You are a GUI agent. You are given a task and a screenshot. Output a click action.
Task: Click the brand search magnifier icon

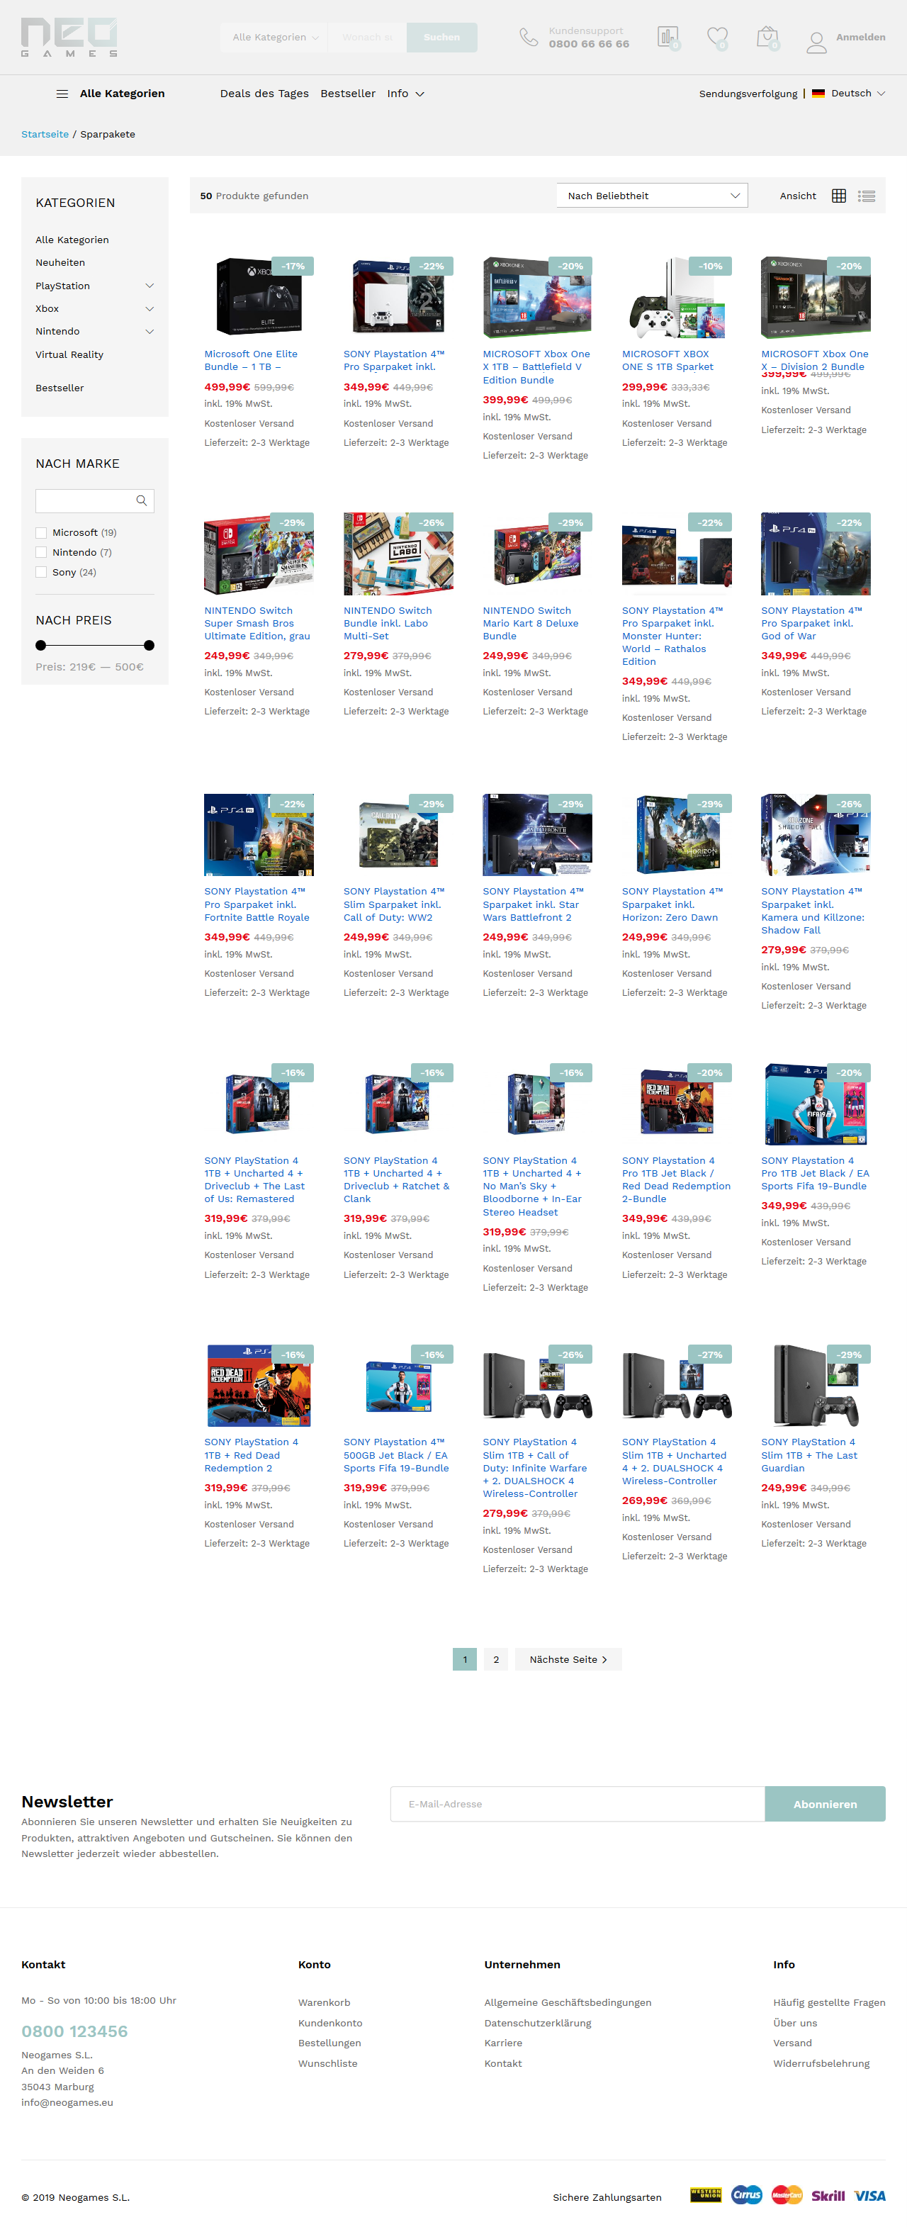(142, 500)
